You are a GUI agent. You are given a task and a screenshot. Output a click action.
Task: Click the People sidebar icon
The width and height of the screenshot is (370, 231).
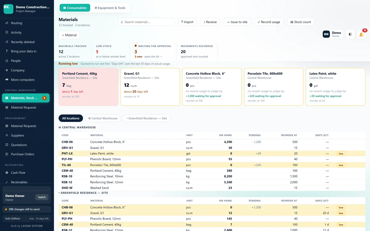point(7,61)
